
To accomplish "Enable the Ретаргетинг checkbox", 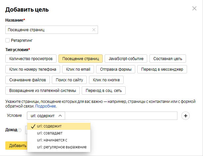I will click(x=7, y=40).
